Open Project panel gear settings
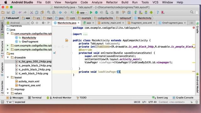Screen dimensions: 201x113 (x=43, y=23)
